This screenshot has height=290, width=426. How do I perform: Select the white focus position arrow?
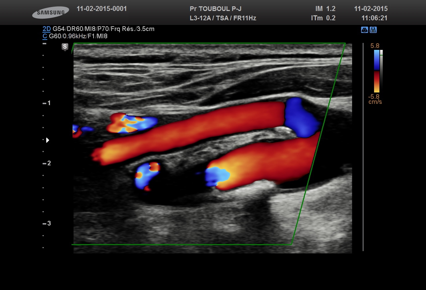[x=48, y=140]
